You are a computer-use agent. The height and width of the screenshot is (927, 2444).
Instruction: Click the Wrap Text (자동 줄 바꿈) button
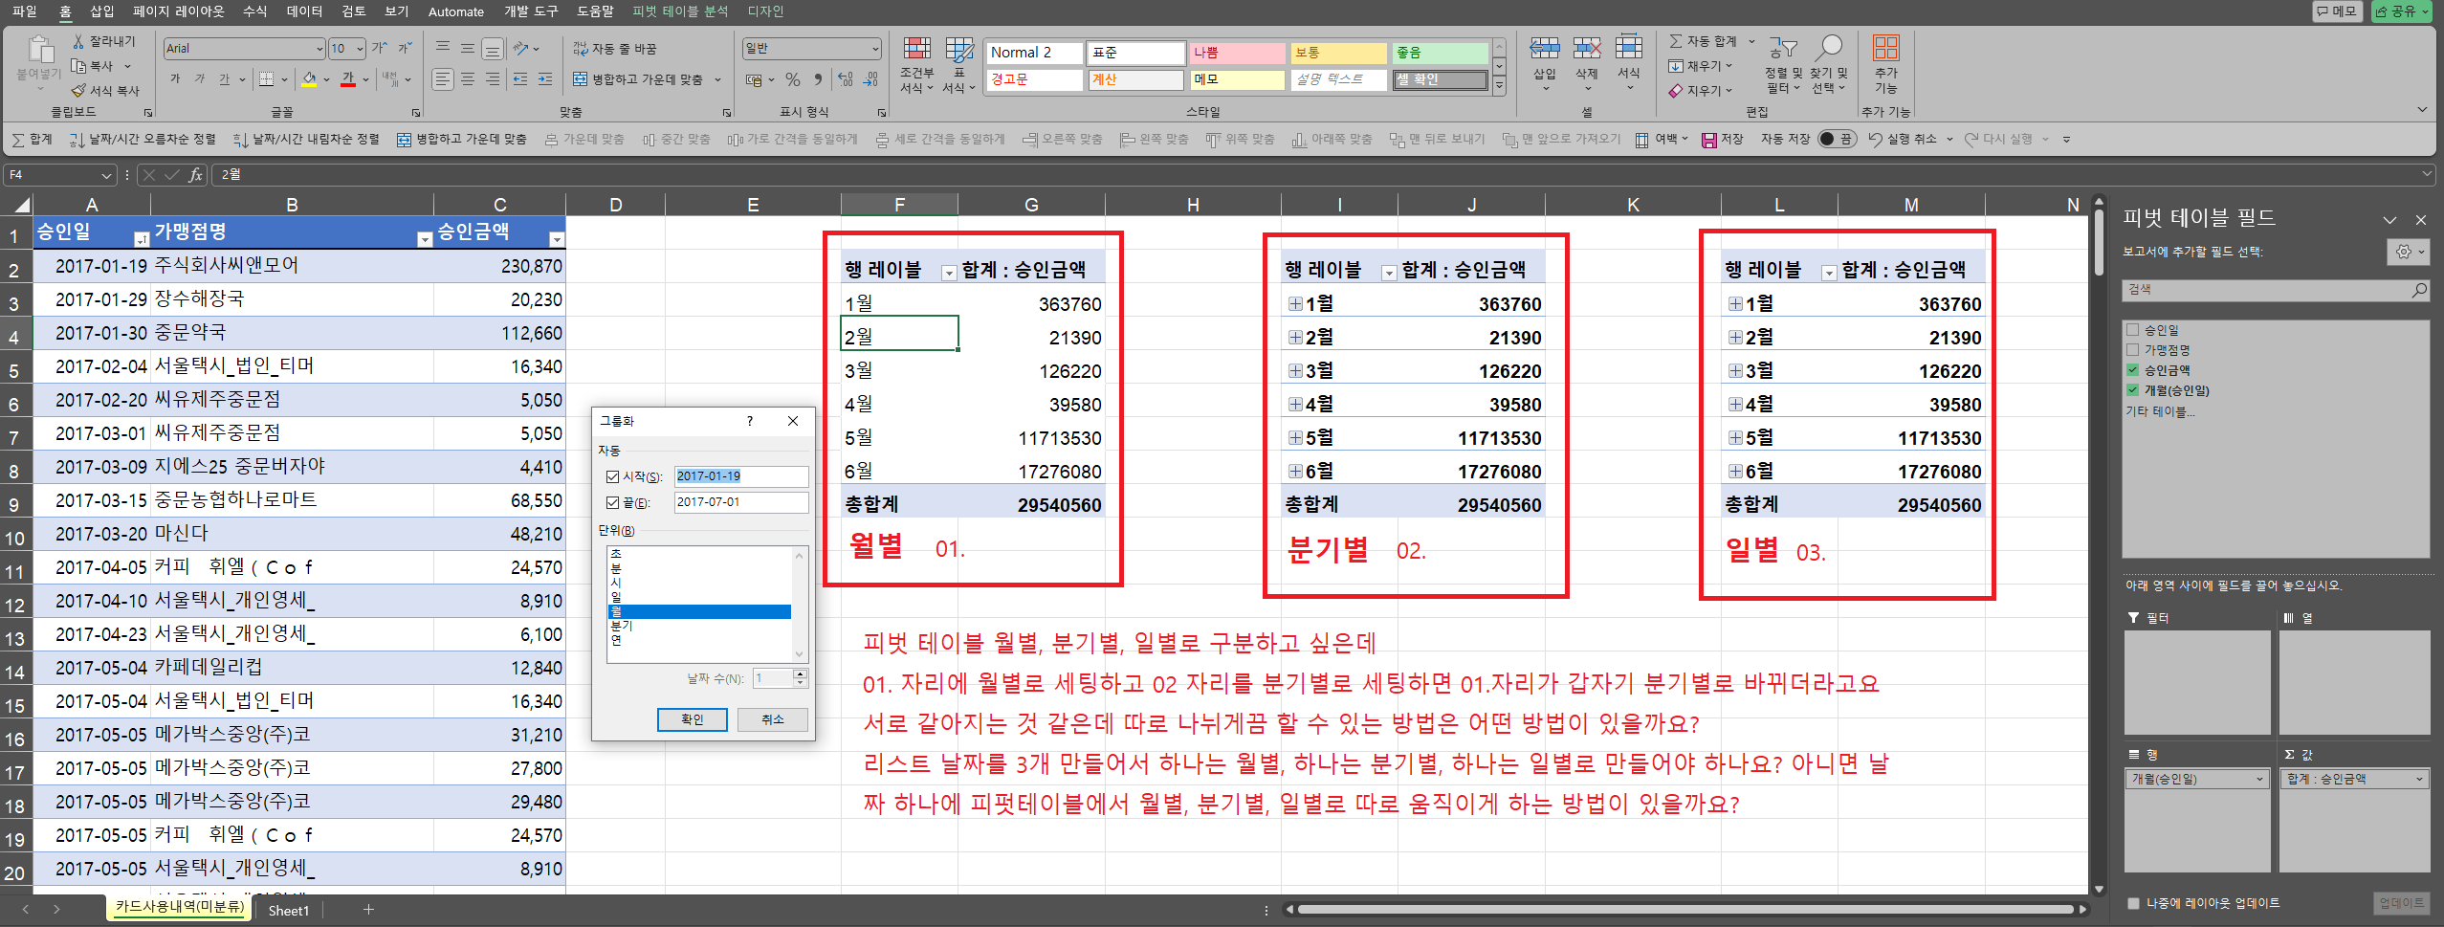coord(615,49)
